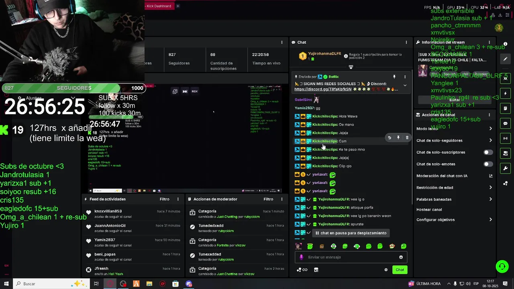Open YujirohanmaDLFR leaderboard profile
Viewport: 514px width, 289px height.
[324, 54]
